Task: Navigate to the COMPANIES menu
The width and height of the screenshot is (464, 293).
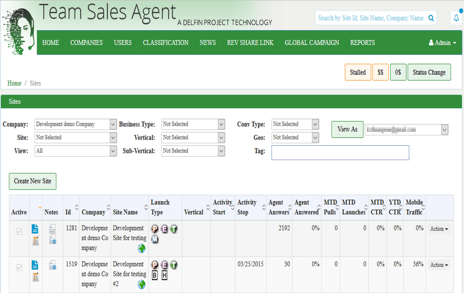Action: click(x=86, y=42)
